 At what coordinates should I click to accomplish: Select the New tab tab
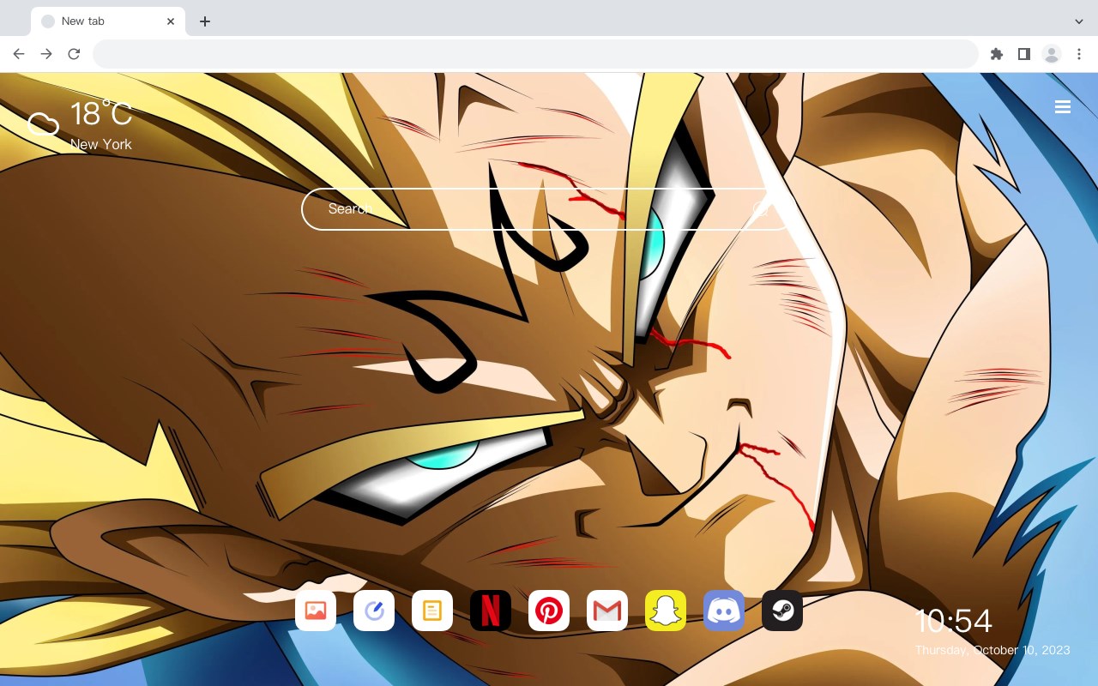pos(108,21)
